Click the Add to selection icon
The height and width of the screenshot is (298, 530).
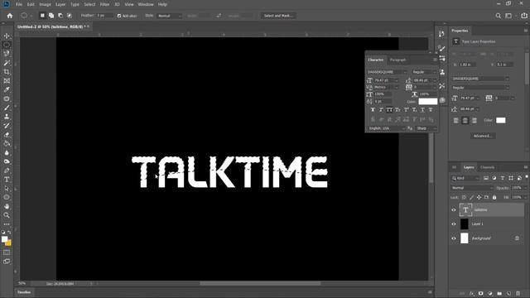pyautogui.click(x=51, y=16)
